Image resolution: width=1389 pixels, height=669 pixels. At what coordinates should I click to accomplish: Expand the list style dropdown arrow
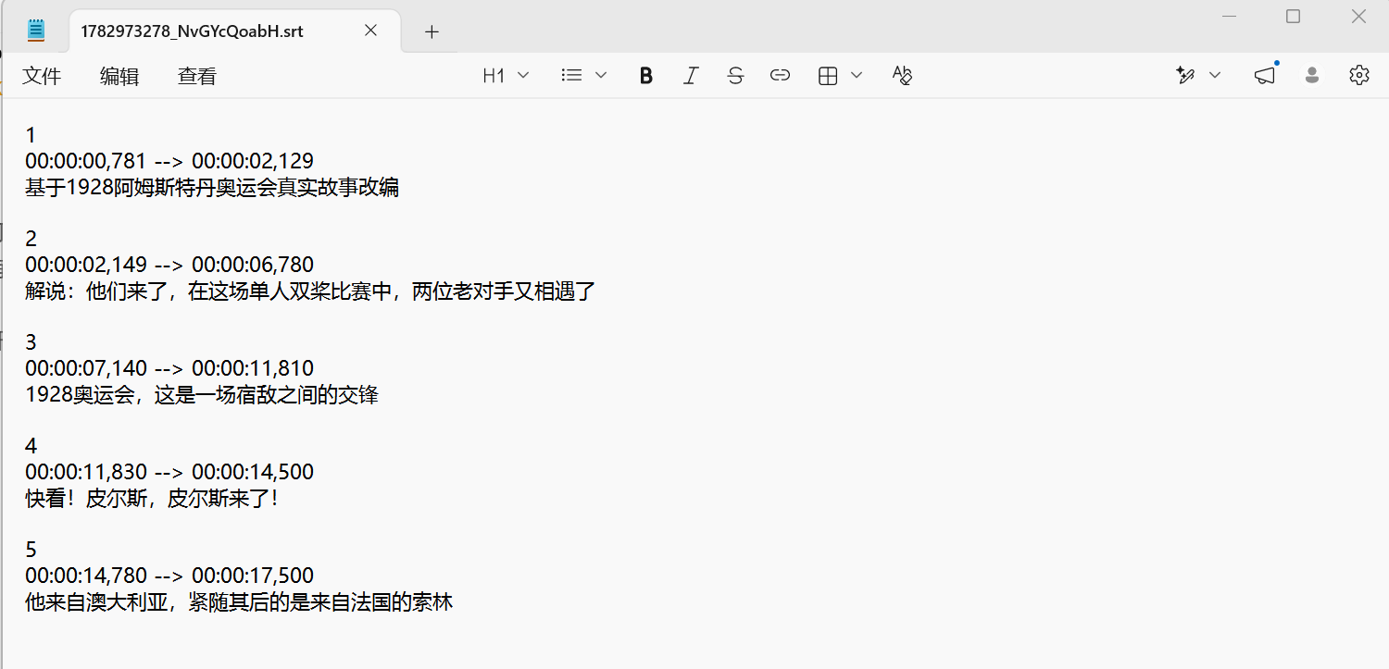click(x=601, y=76)
